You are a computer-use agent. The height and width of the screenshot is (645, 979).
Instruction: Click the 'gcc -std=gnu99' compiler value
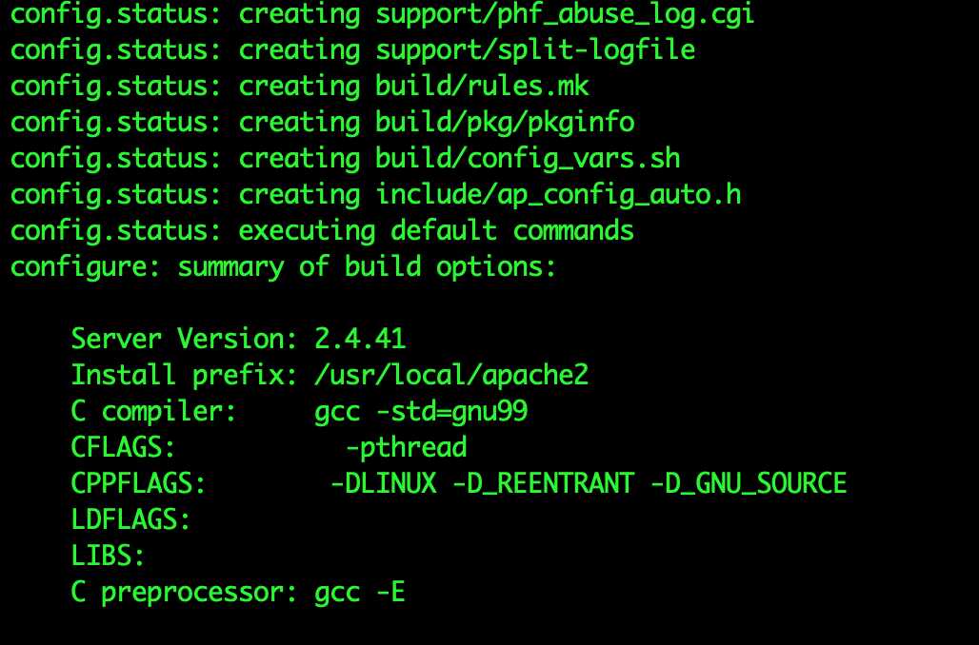click(x=421, y=411)
